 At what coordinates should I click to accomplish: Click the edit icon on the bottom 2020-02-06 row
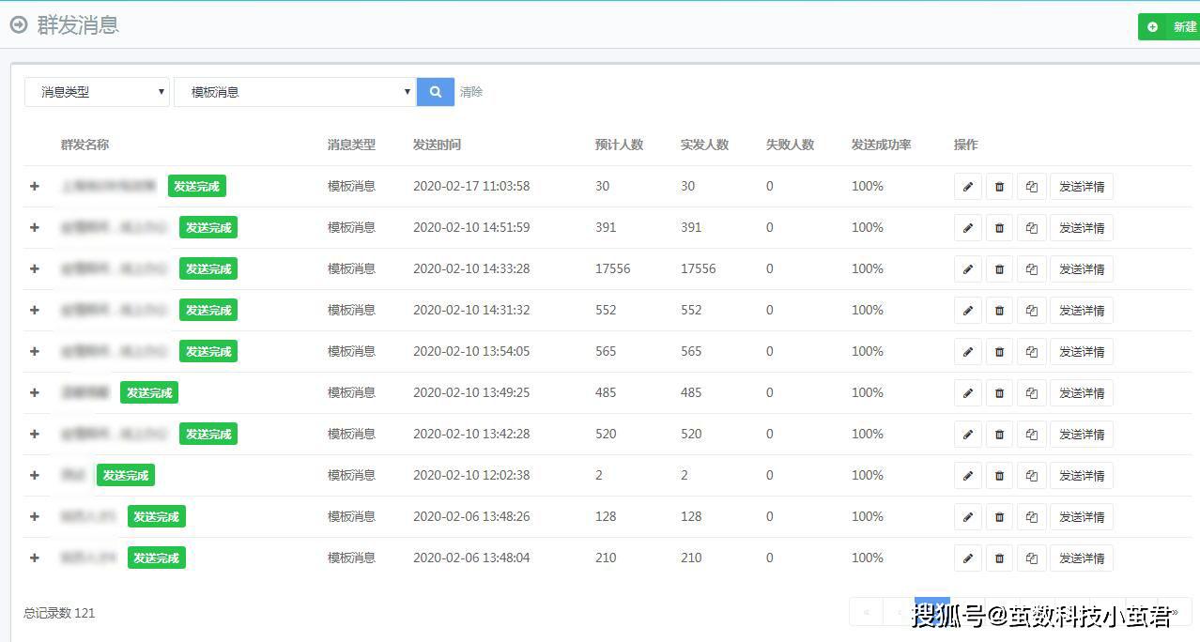pyautogui.click(x=967, y=558)
